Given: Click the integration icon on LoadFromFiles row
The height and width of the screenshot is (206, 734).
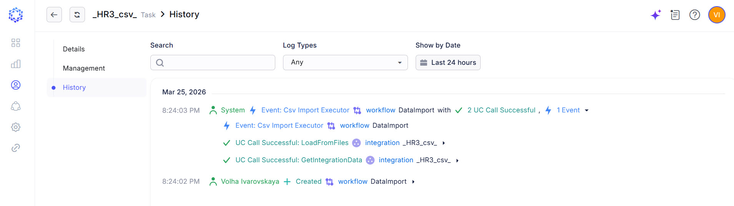Looking at the screenshot, I should click(356, 143).
